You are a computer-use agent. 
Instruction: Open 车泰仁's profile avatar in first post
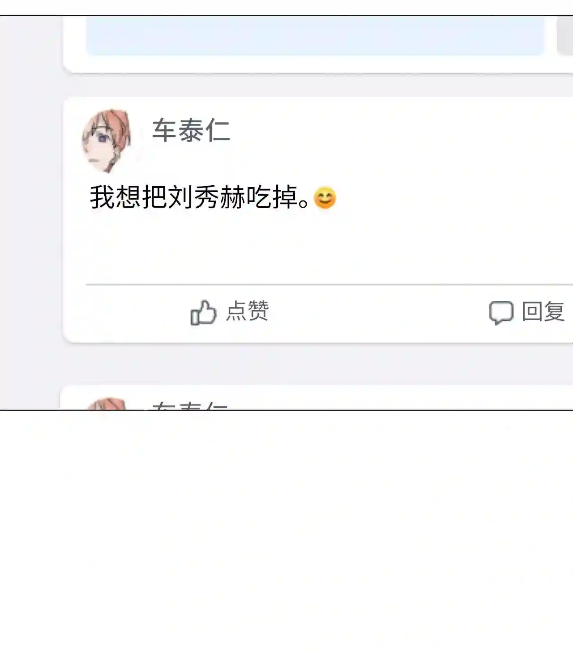(x=107, y=141)
